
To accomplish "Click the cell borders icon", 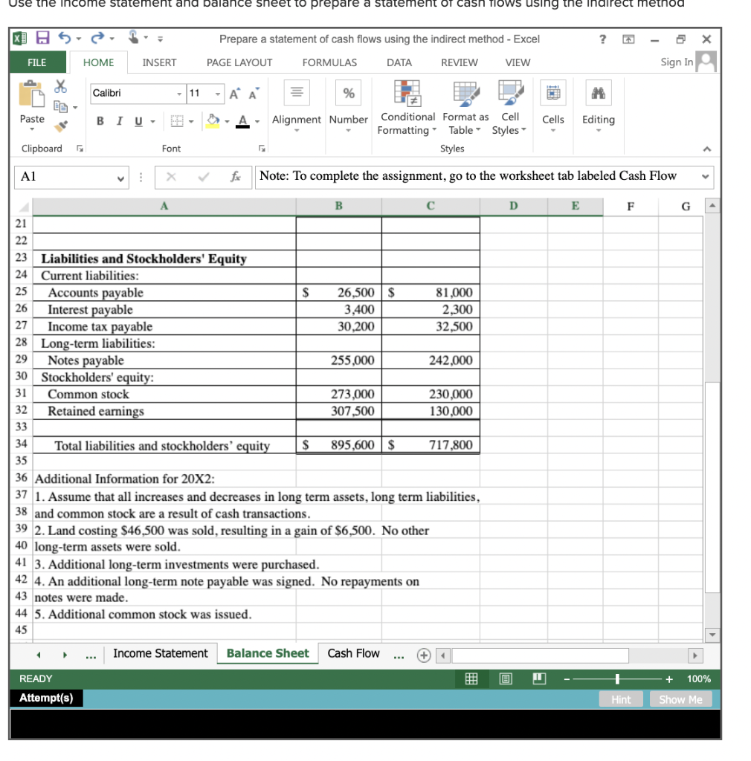I will point(177,121).
